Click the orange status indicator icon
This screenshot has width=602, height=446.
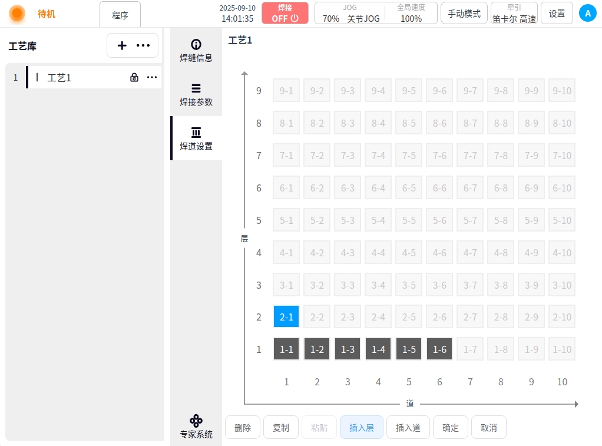tap(17, 13)
